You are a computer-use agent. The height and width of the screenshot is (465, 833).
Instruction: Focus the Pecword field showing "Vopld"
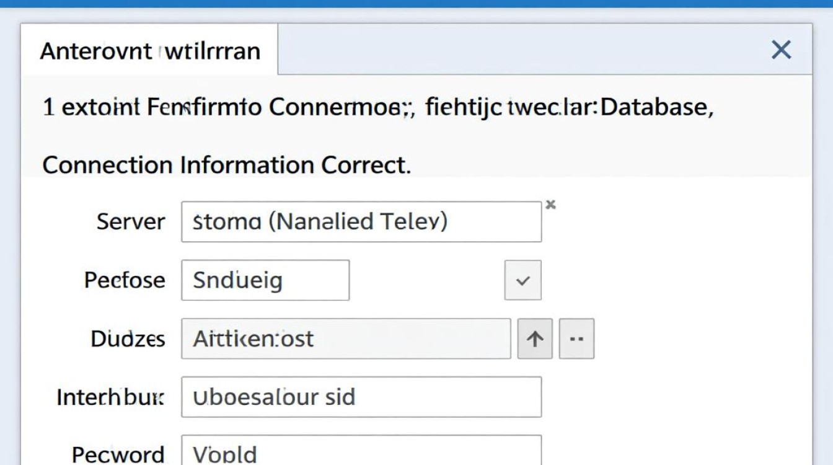pyautogui.click(x=361, y=453)
